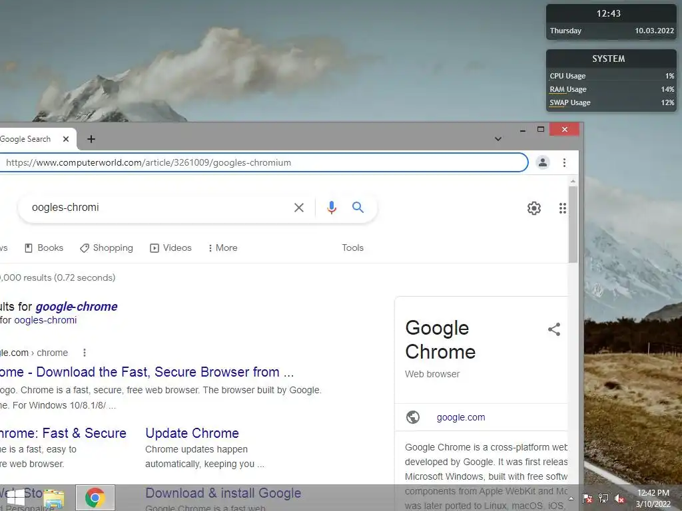The height and width of the screenshot is (511, 682).
Task: Expand the More search filters
Action: point(222,248)
